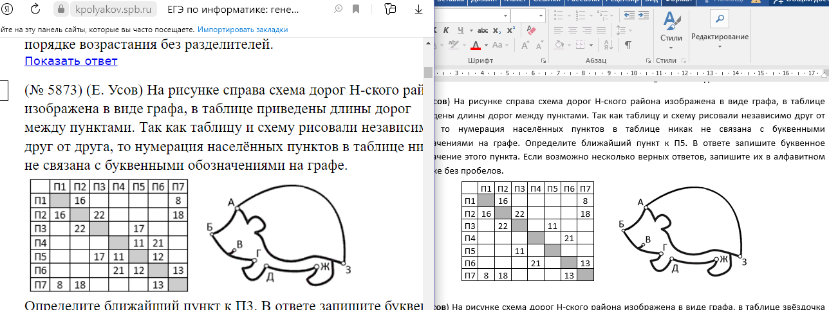Select the table image in Word document

coord(528,232)
